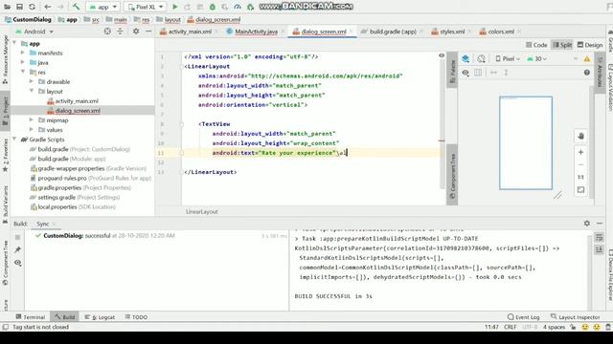Collapse all nodes in the Project panel

(120, 32)
